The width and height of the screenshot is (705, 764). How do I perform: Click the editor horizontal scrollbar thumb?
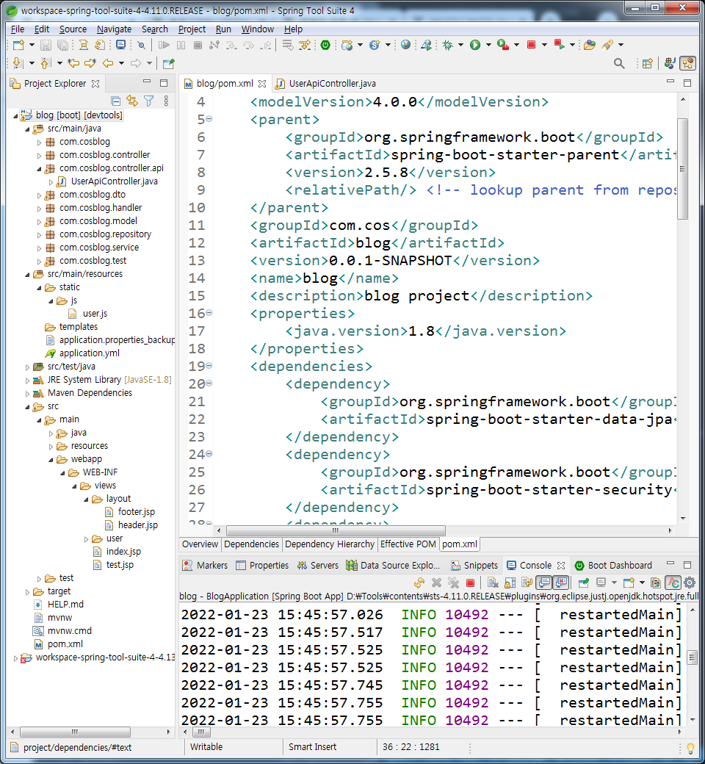tap(336, 530)
